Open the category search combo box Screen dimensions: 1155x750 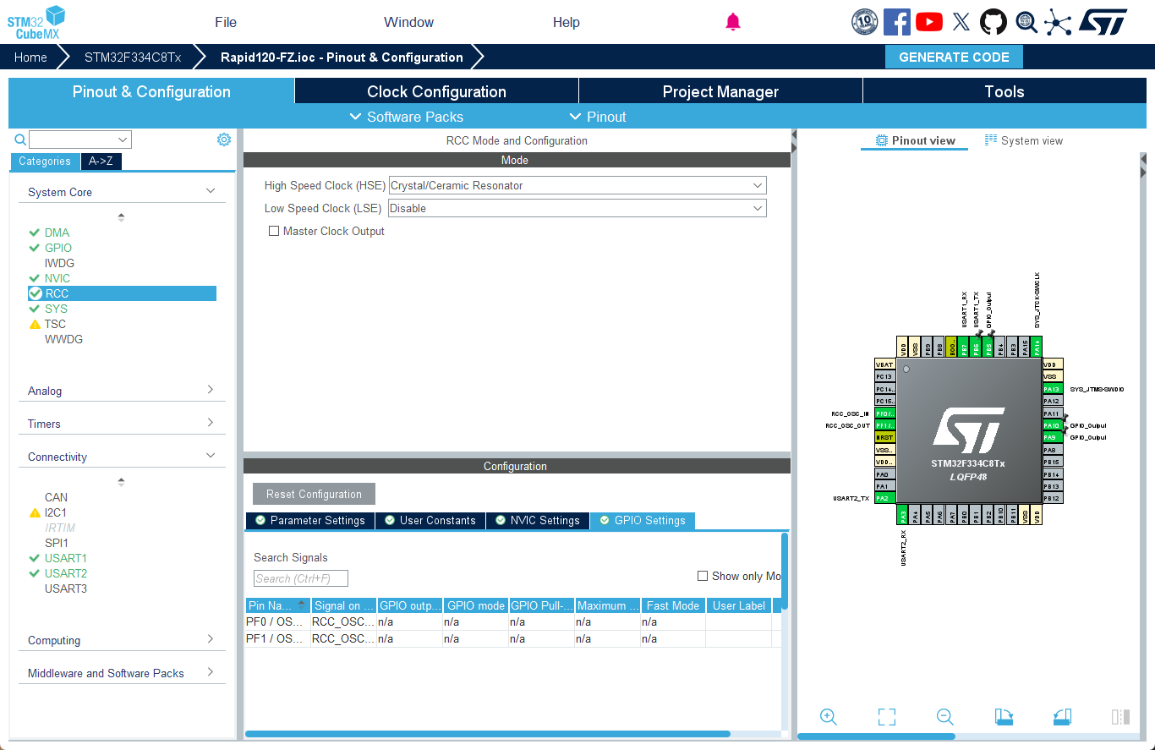[80, 140]
